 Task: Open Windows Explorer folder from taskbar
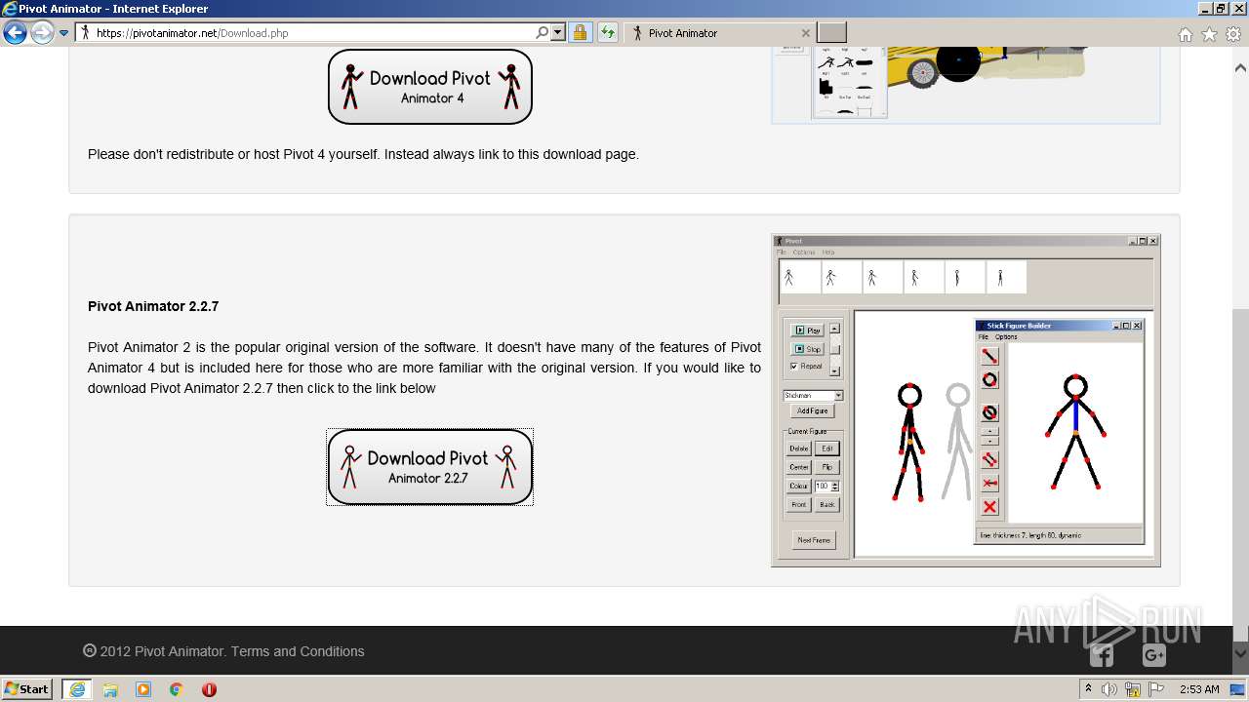(x=110, y=689)
